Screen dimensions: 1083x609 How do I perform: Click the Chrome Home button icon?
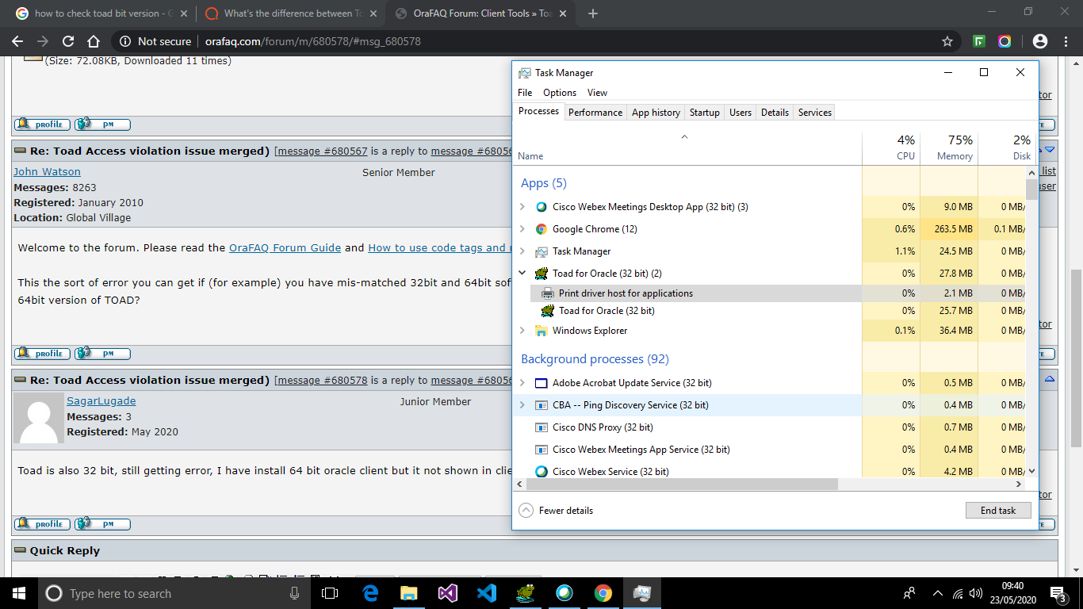94,41
